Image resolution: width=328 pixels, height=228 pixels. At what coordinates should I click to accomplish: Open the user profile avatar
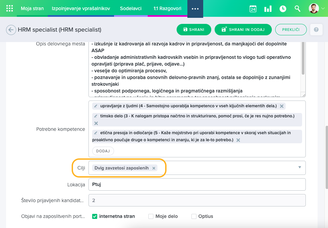[314, 9]
